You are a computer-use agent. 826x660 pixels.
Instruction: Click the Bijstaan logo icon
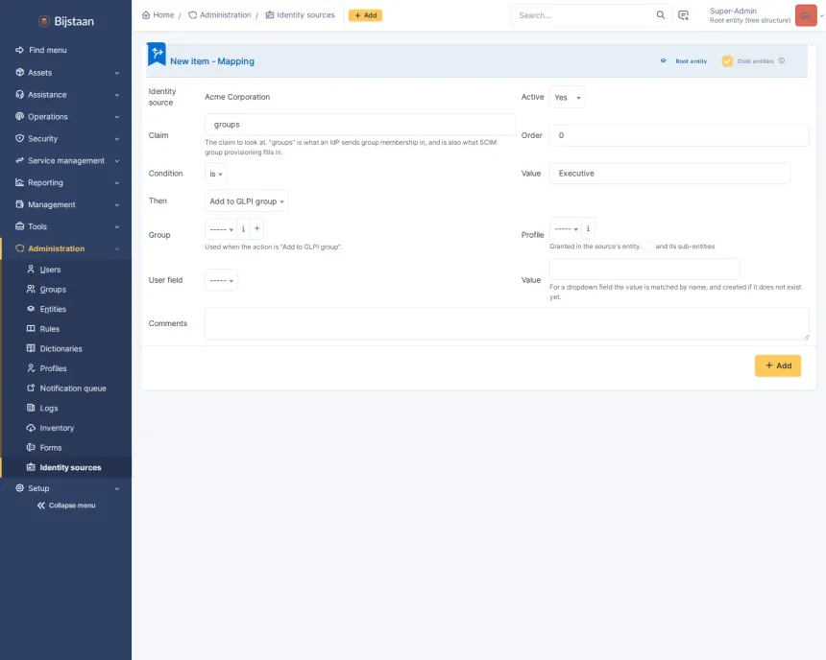[44, 21]
